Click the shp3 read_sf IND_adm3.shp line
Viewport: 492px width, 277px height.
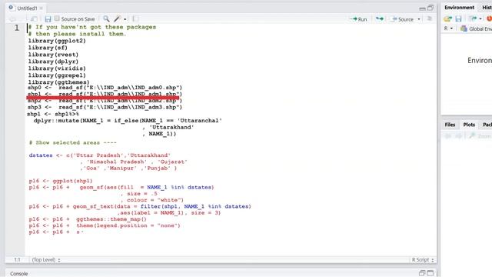105,107
